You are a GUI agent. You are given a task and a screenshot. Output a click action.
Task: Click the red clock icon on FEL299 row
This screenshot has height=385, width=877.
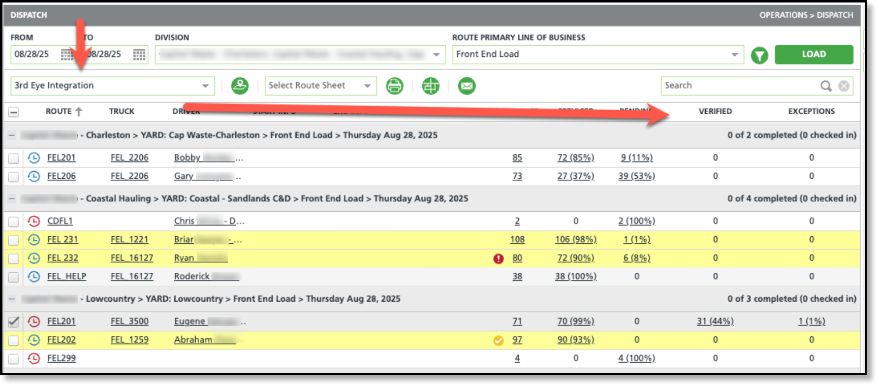34,359
